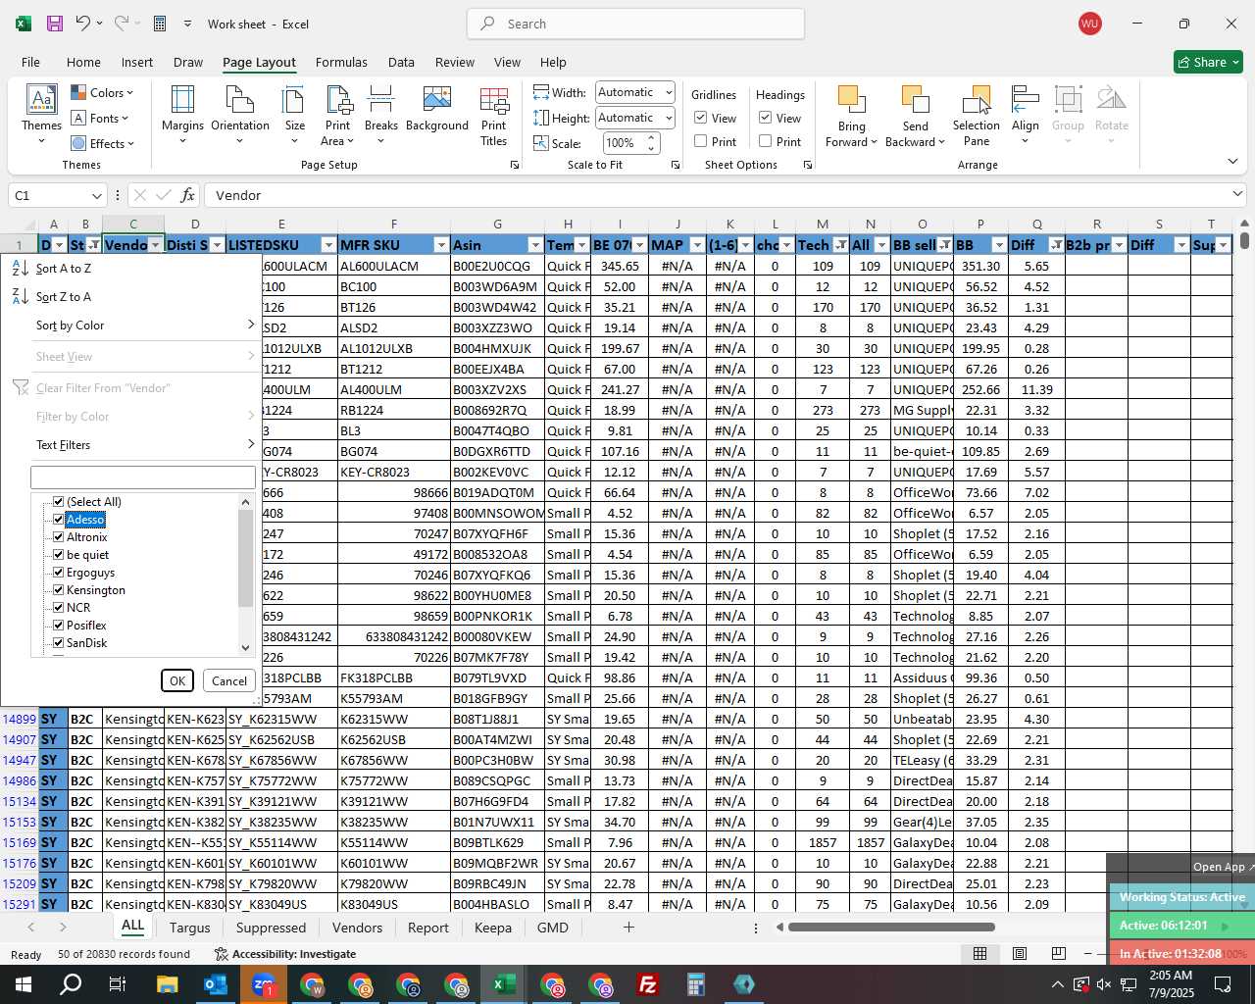
Task: Switch to Page Break Preview in status bar
Action: [1058, 953]
